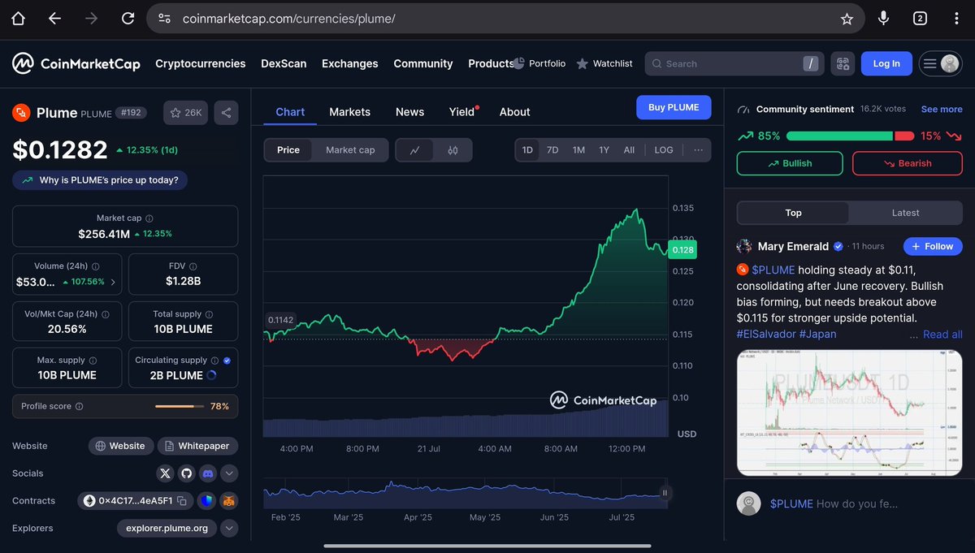
Task: Go back with the browser arrow
Action: [x=54, y=18]
